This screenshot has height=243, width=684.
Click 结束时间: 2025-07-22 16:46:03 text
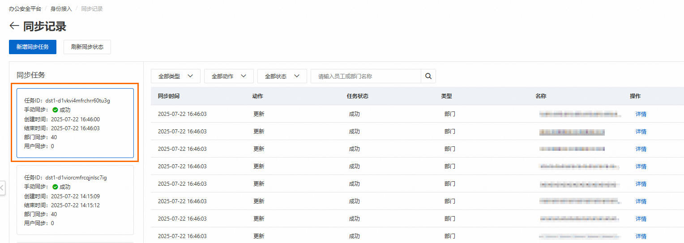point(62,128)
